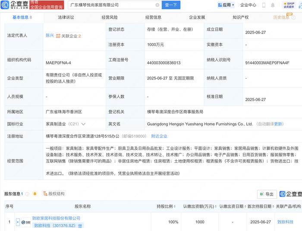Image resolution: width=302 pixels, height=231 pixels.
Task: Click the info icon beside 历史信息
Action: pos(293,18)
